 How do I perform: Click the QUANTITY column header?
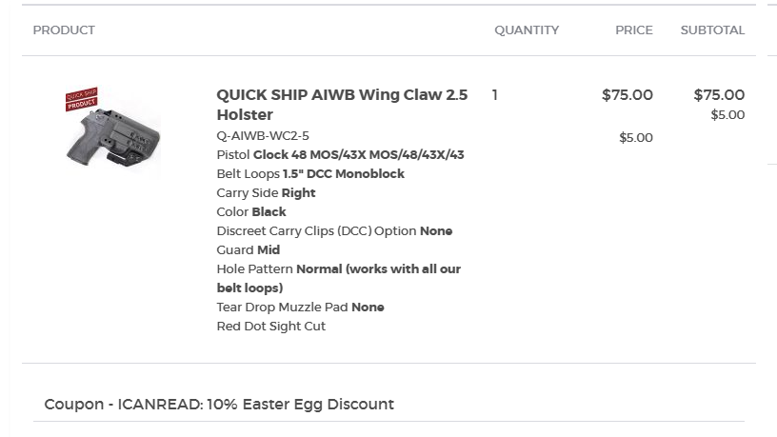click(527, 30)
